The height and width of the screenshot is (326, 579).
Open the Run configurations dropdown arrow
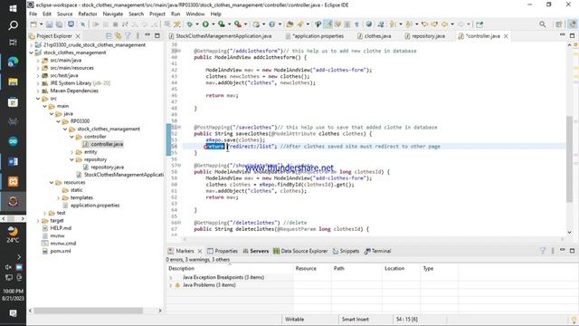pos(214,24)
